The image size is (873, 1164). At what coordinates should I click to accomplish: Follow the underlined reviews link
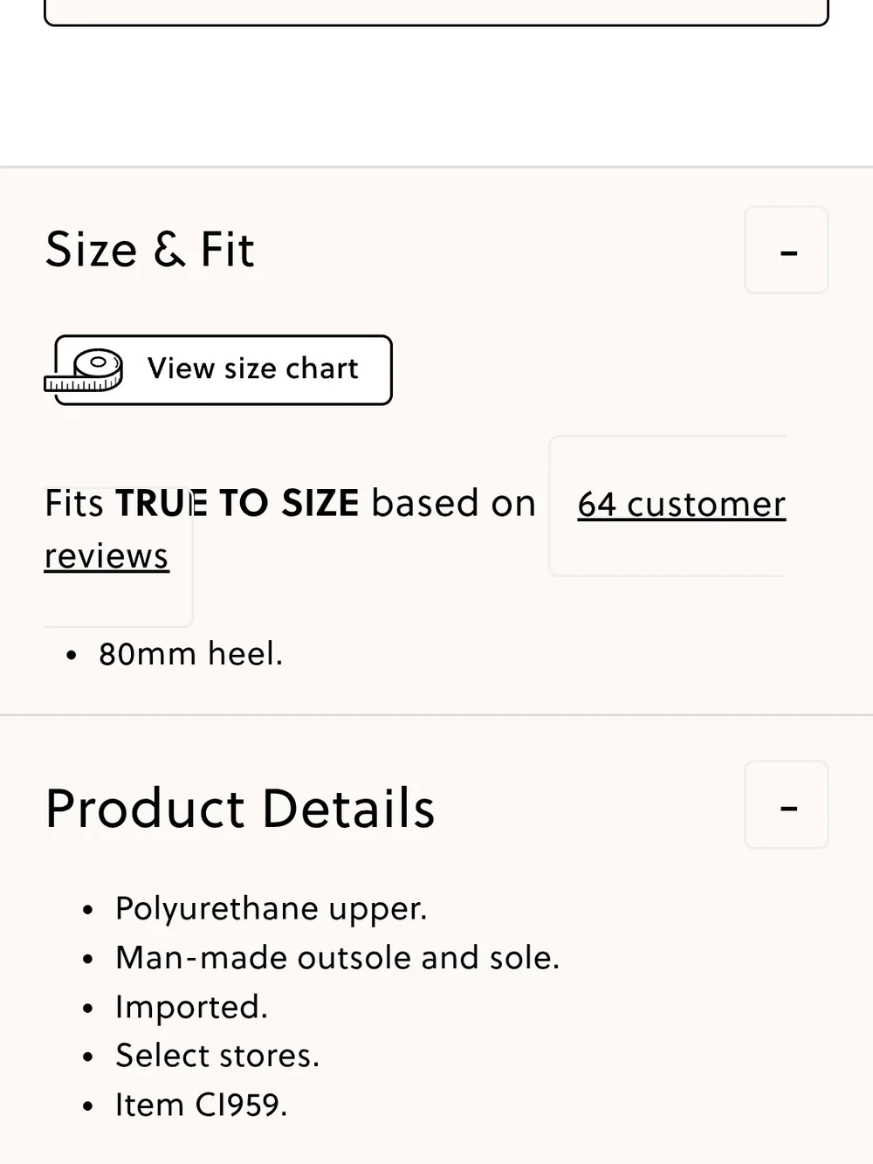[107, 556]
